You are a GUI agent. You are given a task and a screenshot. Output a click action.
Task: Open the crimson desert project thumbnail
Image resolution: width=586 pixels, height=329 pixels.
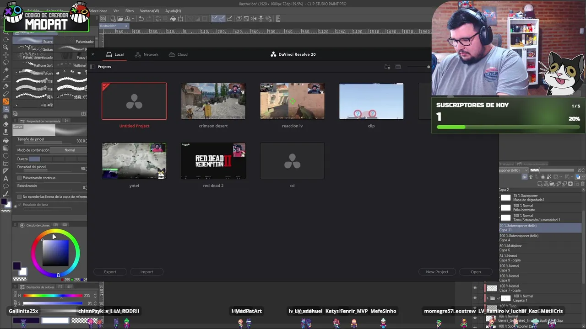(x=213, y=101)
